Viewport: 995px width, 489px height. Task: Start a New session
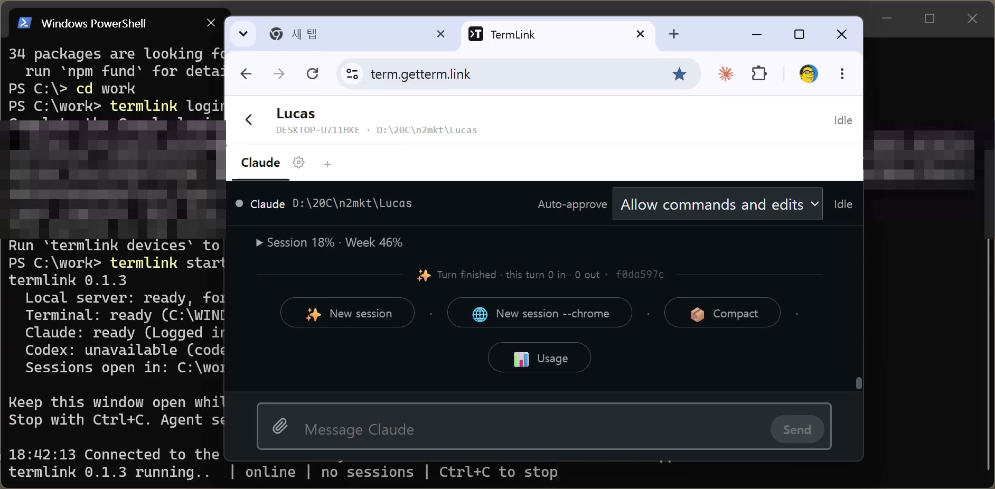click(x=347, y=313)
